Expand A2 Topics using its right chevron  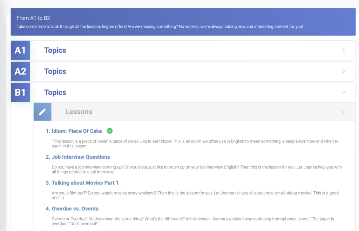[x=343, y=71]
